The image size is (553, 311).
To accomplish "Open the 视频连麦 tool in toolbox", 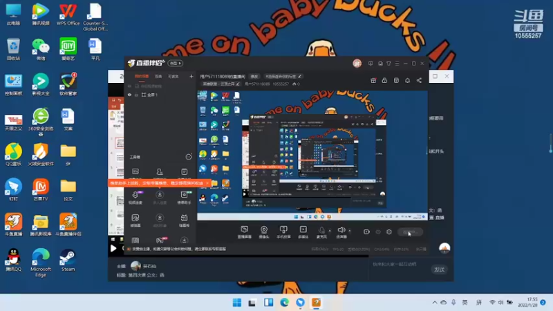I will (135, 198).
